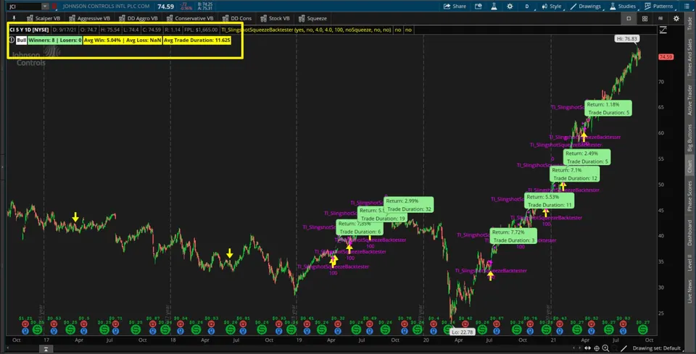Screen dimensions: 696x354
Task: Expand the bottom-left panel arrow
Action: pyautogui.click(x=46, y=349)
